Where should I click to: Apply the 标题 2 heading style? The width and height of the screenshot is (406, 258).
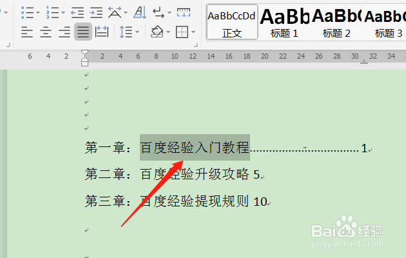(x=336, y=23)
